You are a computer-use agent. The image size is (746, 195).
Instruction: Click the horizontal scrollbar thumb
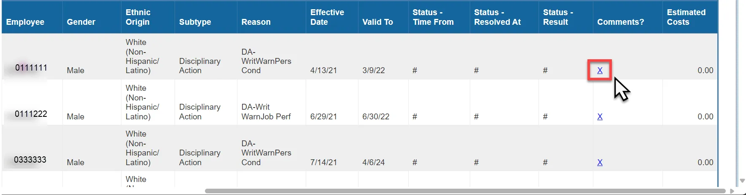464,191
